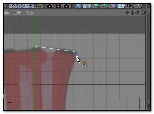154x114 pixels.
Task: Click the render view clapperboard icon
Action: pyautogui.click(x=50, y=6)
